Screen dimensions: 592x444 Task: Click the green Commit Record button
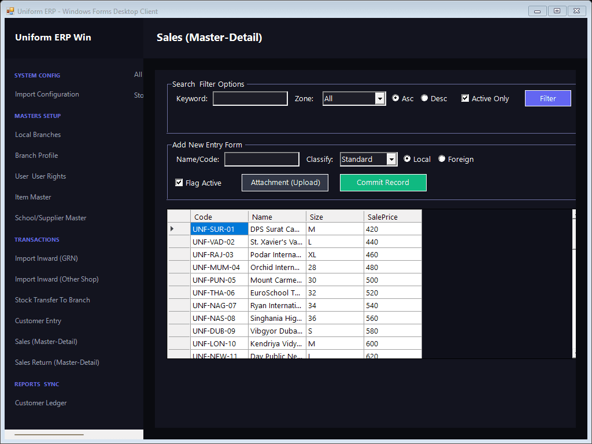[383, 182]
